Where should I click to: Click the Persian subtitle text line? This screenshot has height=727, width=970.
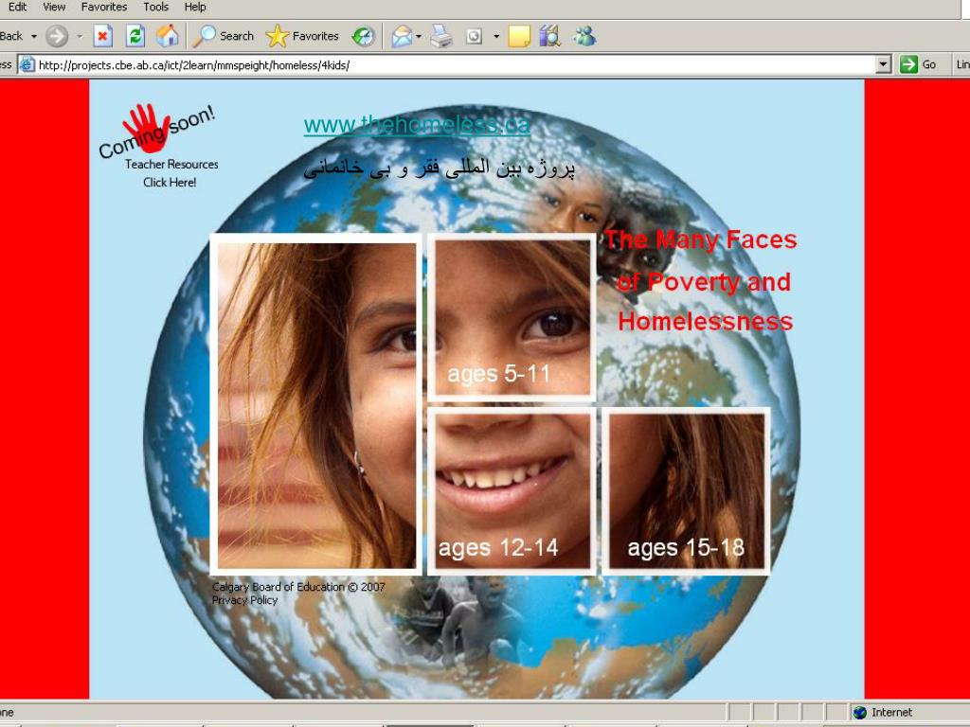click(x=440, y=168)
